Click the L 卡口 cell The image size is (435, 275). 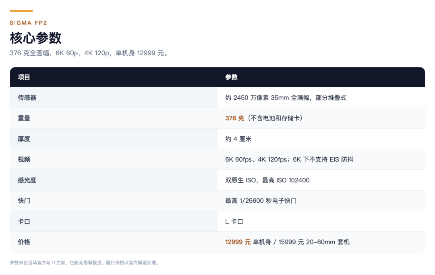point(234,222)
